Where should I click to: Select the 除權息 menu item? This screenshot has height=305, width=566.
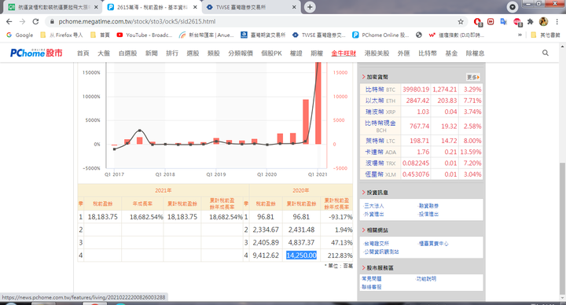tap(475, 53)
